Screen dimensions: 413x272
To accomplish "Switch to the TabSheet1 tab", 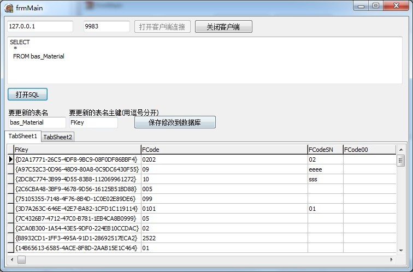I will coord(23,136).
